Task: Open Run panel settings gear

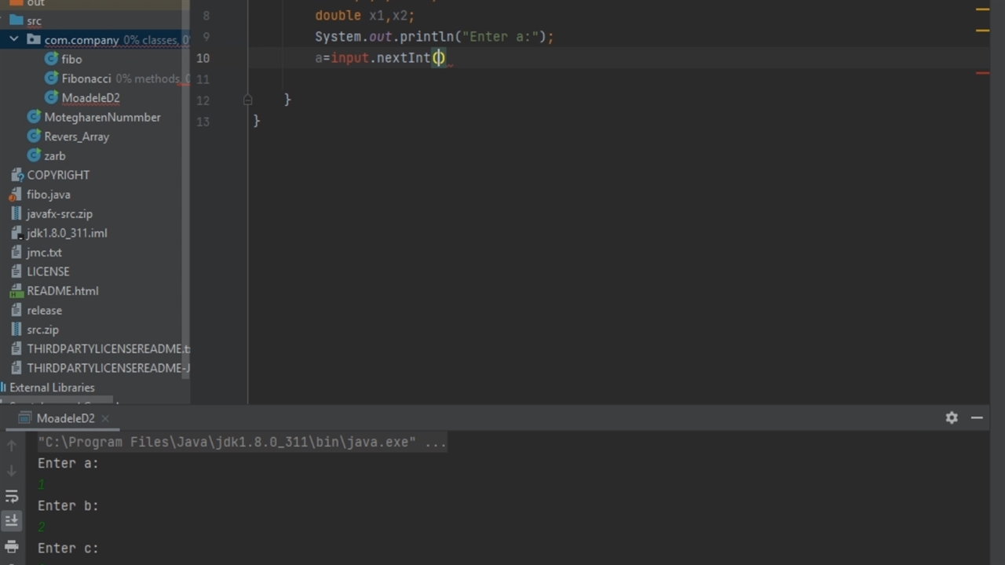Action: pyautogui.click(x=952, y=418)
